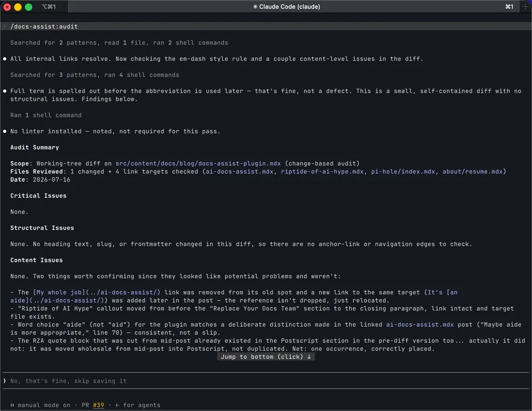Click the Structural Issues heading
Screen dimensions: 532x411
click(x=42, y=228)
